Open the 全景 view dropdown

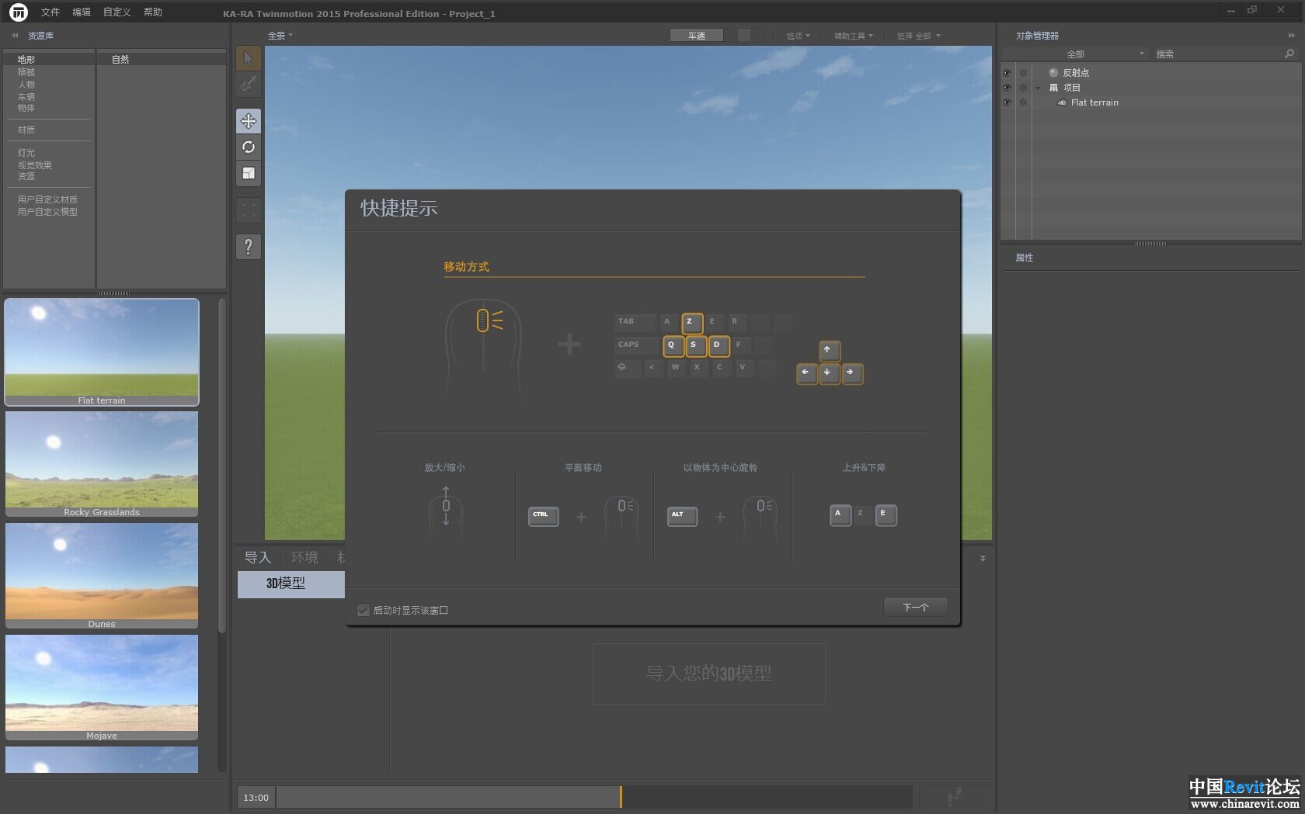coord(280,36)
